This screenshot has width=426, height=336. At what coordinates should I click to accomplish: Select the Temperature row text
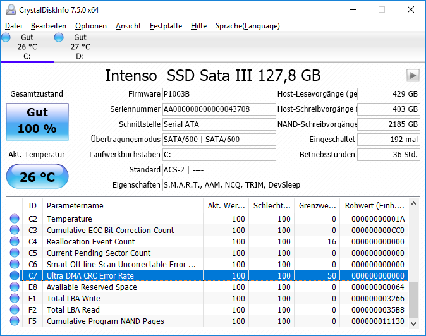click(x=70, y=219)
